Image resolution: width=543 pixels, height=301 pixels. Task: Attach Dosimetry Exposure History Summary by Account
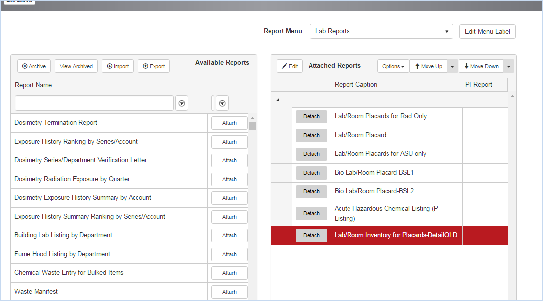229,198
